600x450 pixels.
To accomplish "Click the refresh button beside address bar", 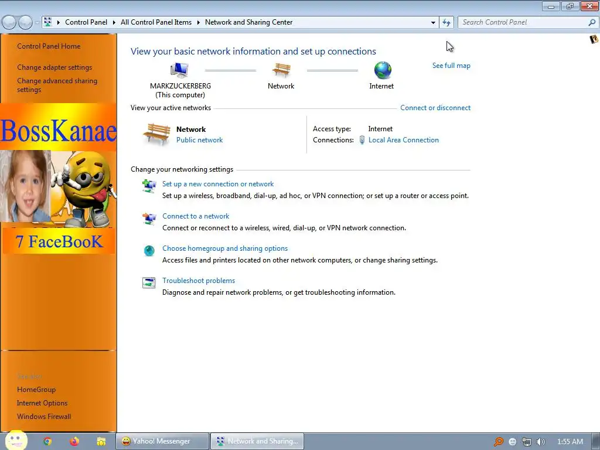I will point(446,23).
